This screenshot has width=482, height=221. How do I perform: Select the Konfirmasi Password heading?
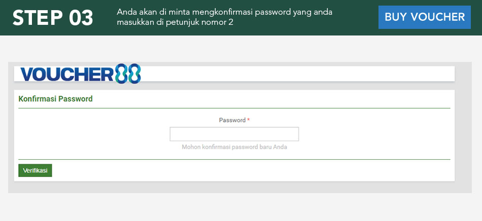click(55, 99)
